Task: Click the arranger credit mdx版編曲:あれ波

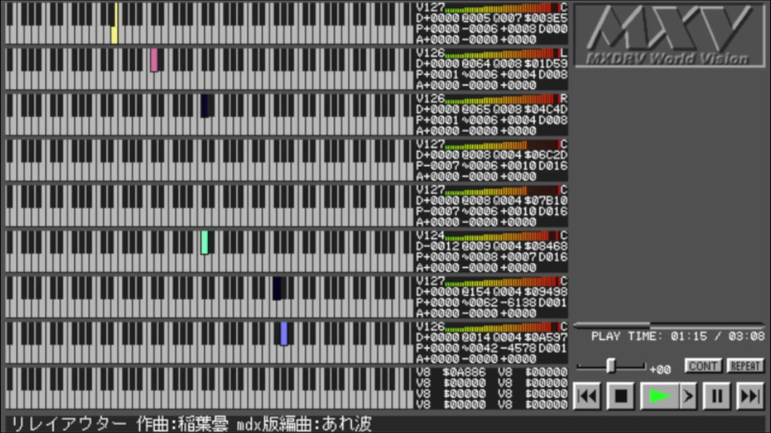Action: click(x=304, y=423)
